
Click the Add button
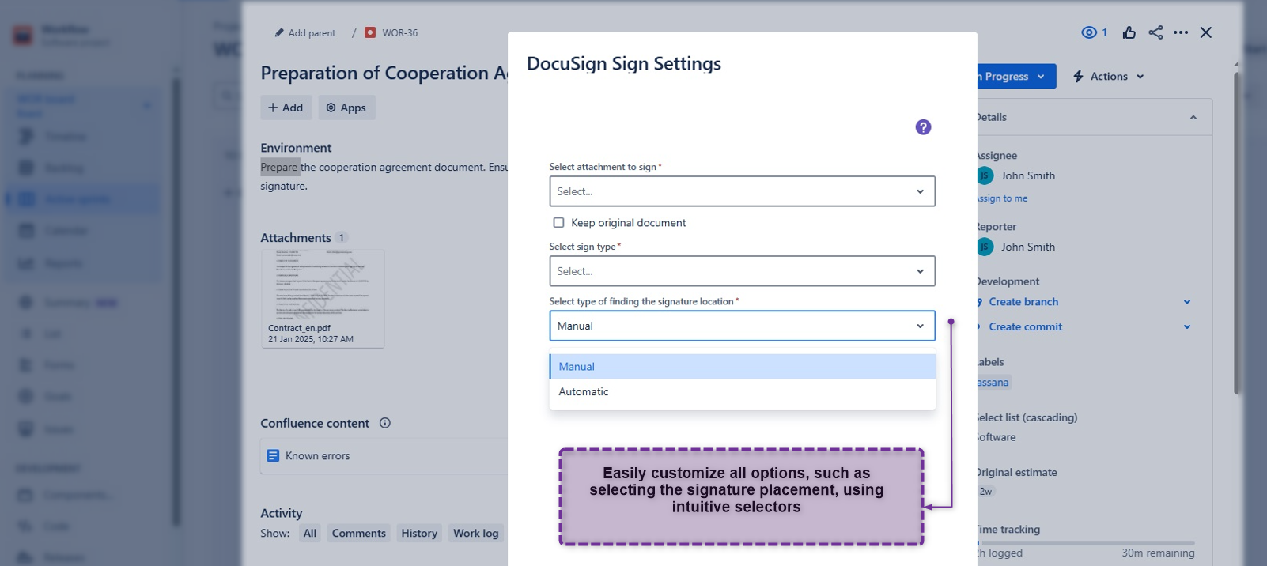[x=286, y=108]
